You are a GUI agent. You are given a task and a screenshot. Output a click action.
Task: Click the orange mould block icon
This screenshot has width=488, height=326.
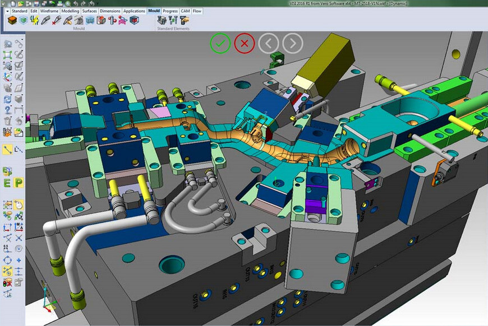[x=12, y=21]
